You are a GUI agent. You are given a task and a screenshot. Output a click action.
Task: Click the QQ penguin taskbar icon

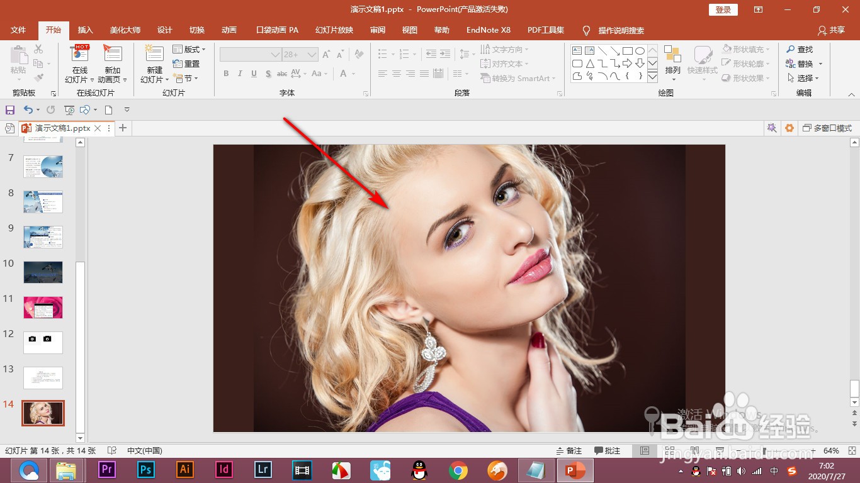(419, 470)
